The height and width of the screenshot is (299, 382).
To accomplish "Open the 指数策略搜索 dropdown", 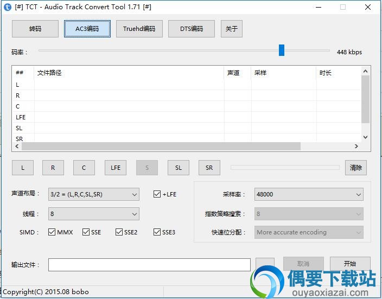I will click(x=309, y=214).
